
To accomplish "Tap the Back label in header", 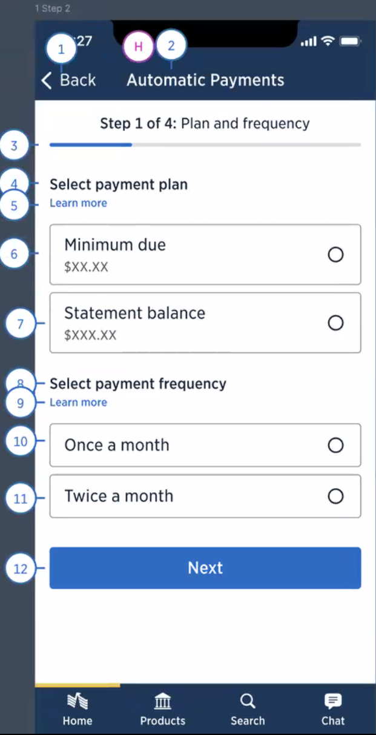I will coord(78,80).
